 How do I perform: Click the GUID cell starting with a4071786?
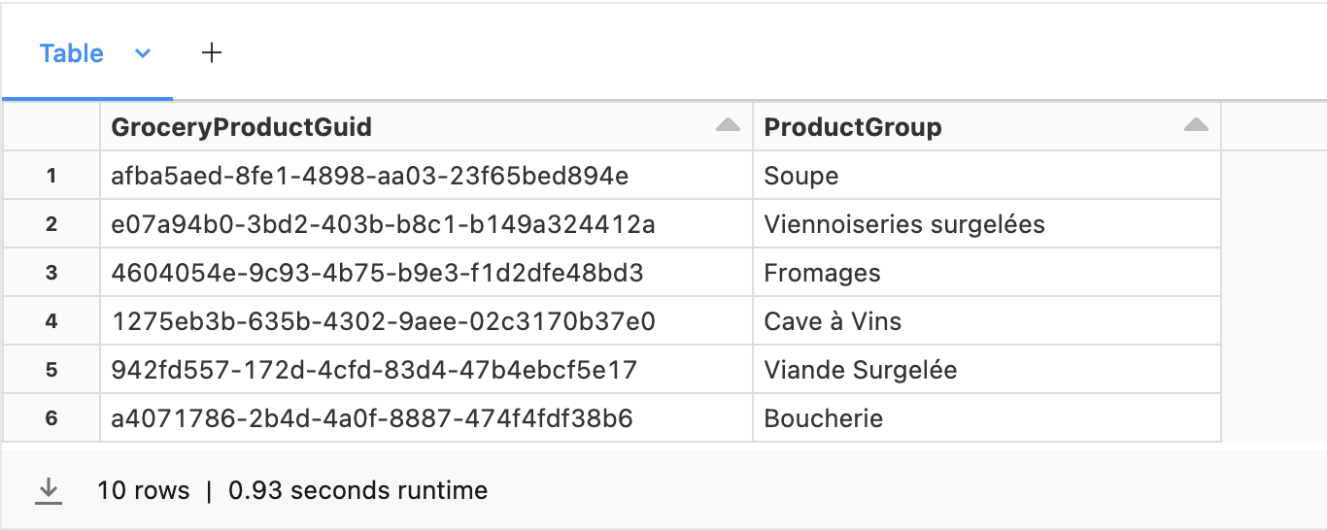point(372,418)
